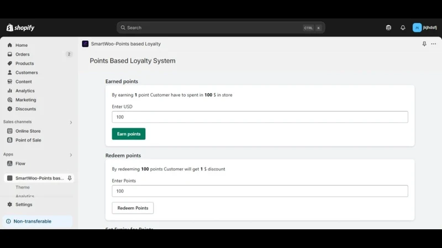Image resolution: width=442 pixels, height=248 pixels.
Task: Click the Discounts badge icon
Action: click(10, 109)
